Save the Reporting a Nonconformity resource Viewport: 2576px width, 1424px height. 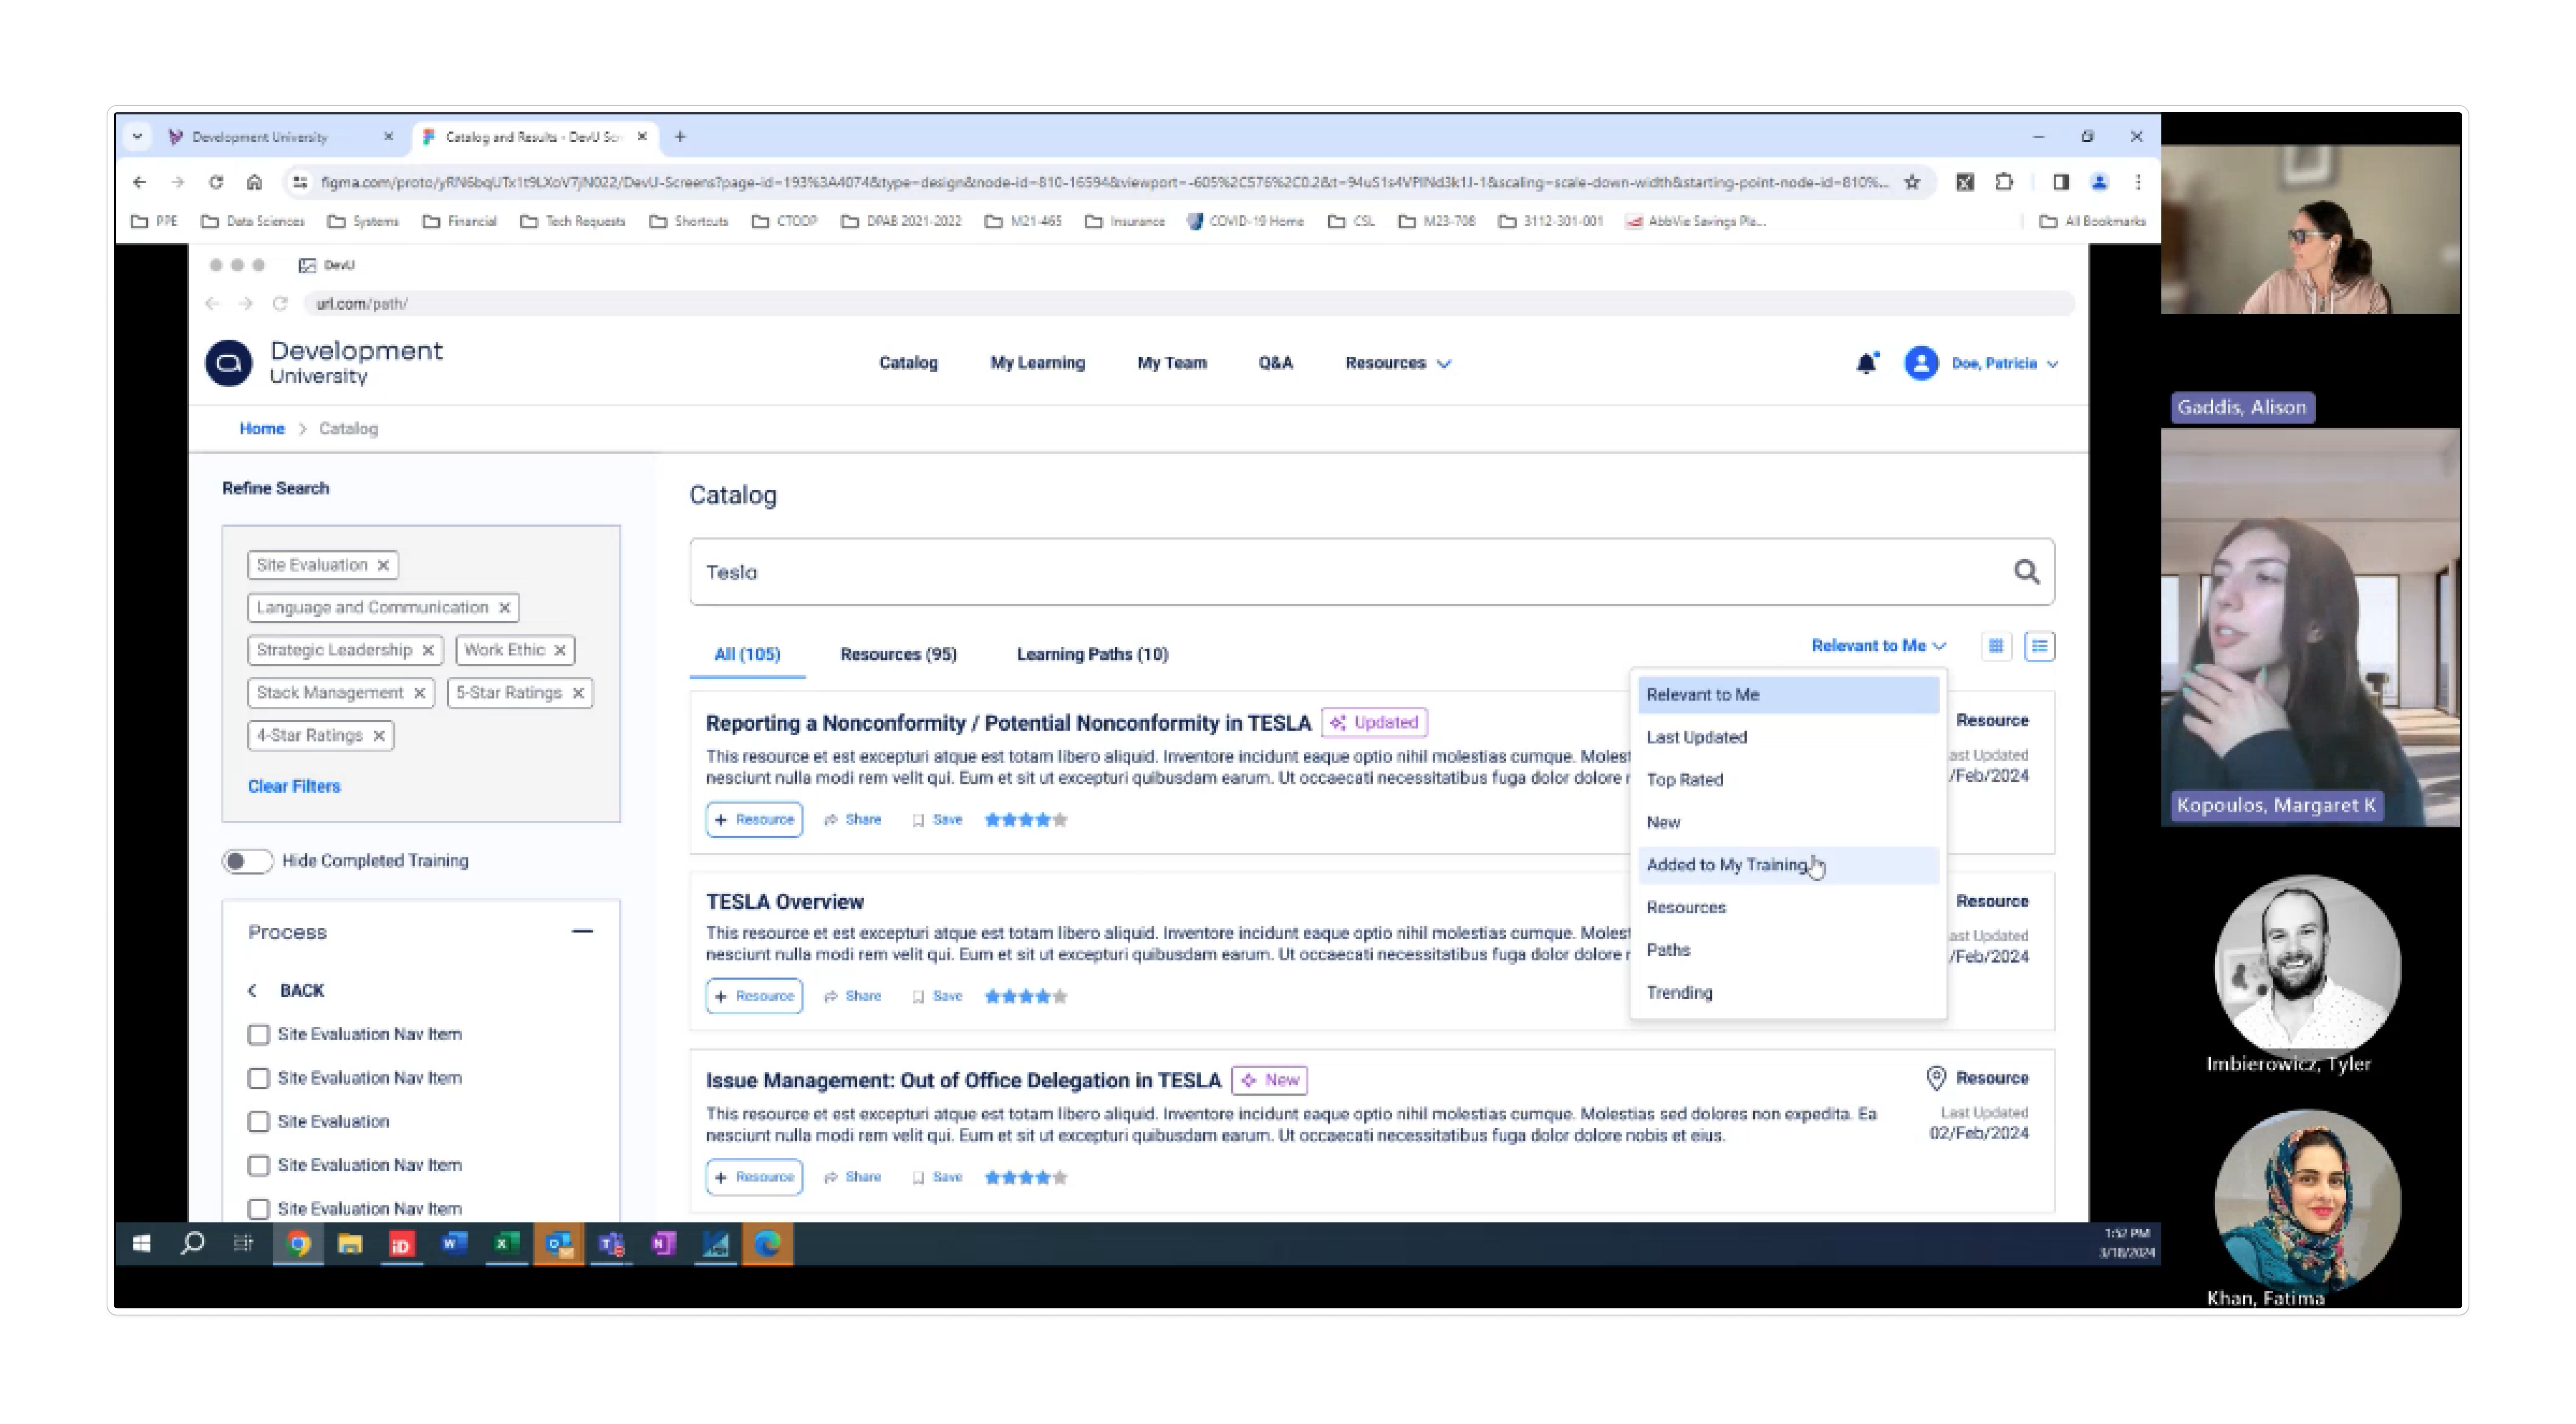(937, 820)
